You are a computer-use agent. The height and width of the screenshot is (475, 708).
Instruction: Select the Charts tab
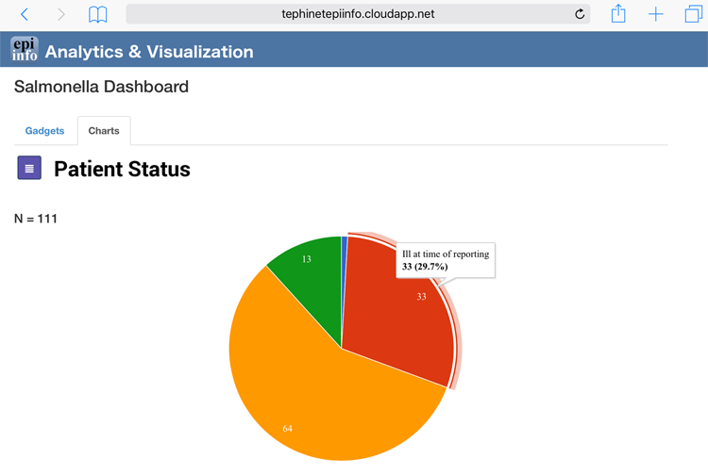click(x=104, y=131)
